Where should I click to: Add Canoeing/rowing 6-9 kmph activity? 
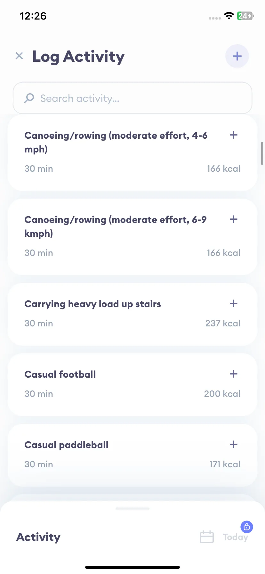coord(234,219)
